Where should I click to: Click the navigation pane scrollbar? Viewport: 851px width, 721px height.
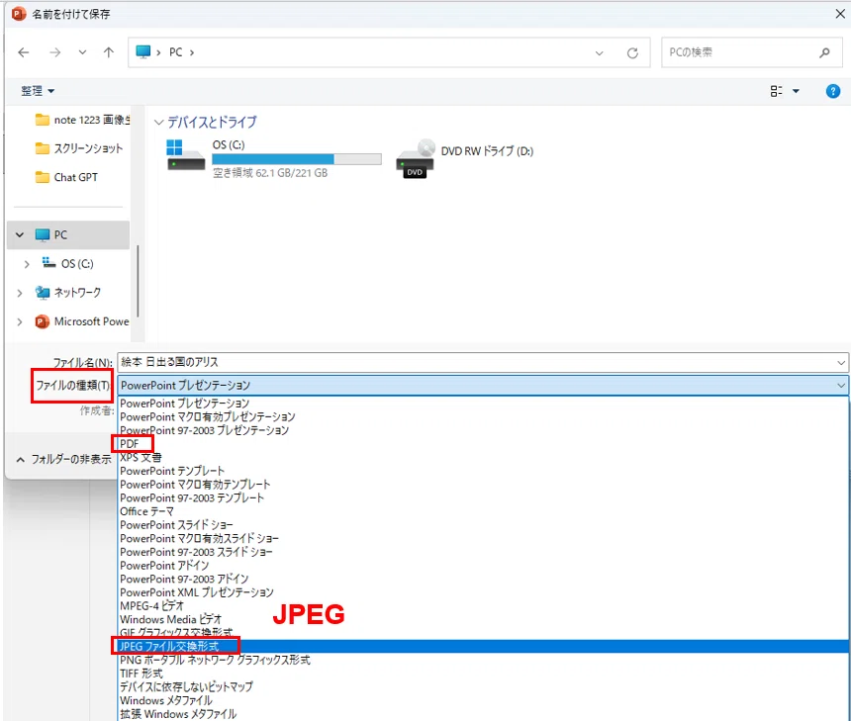click(138, 281)
